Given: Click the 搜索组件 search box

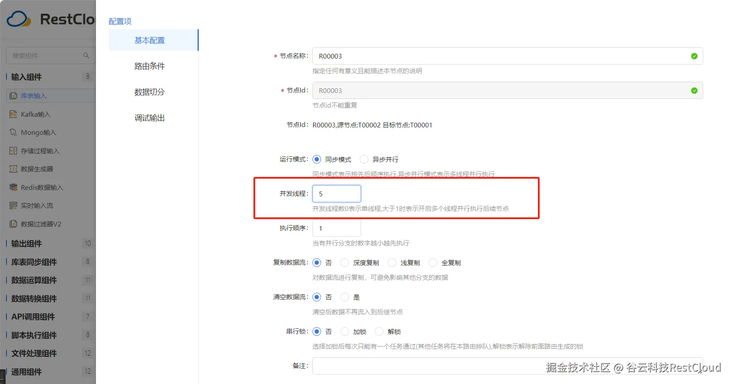Looking at the screenshot, I should 51,56.
